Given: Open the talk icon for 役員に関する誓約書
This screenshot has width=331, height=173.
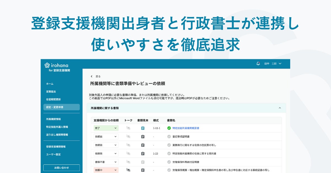Looking at the screenshot, I should coord(128,153).
